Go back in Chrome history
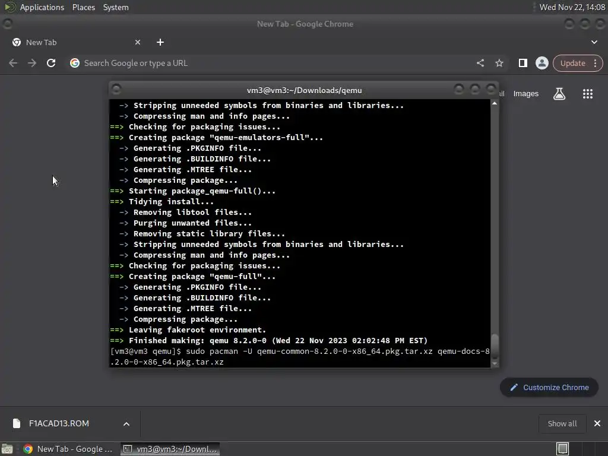This screenshot has height=456, width=608. 13,63
